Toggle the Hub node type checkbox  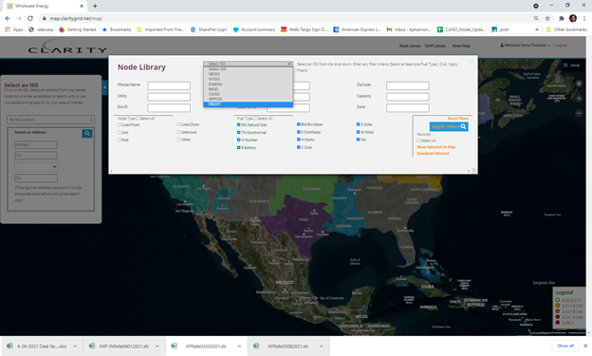[x=120, y=140]
